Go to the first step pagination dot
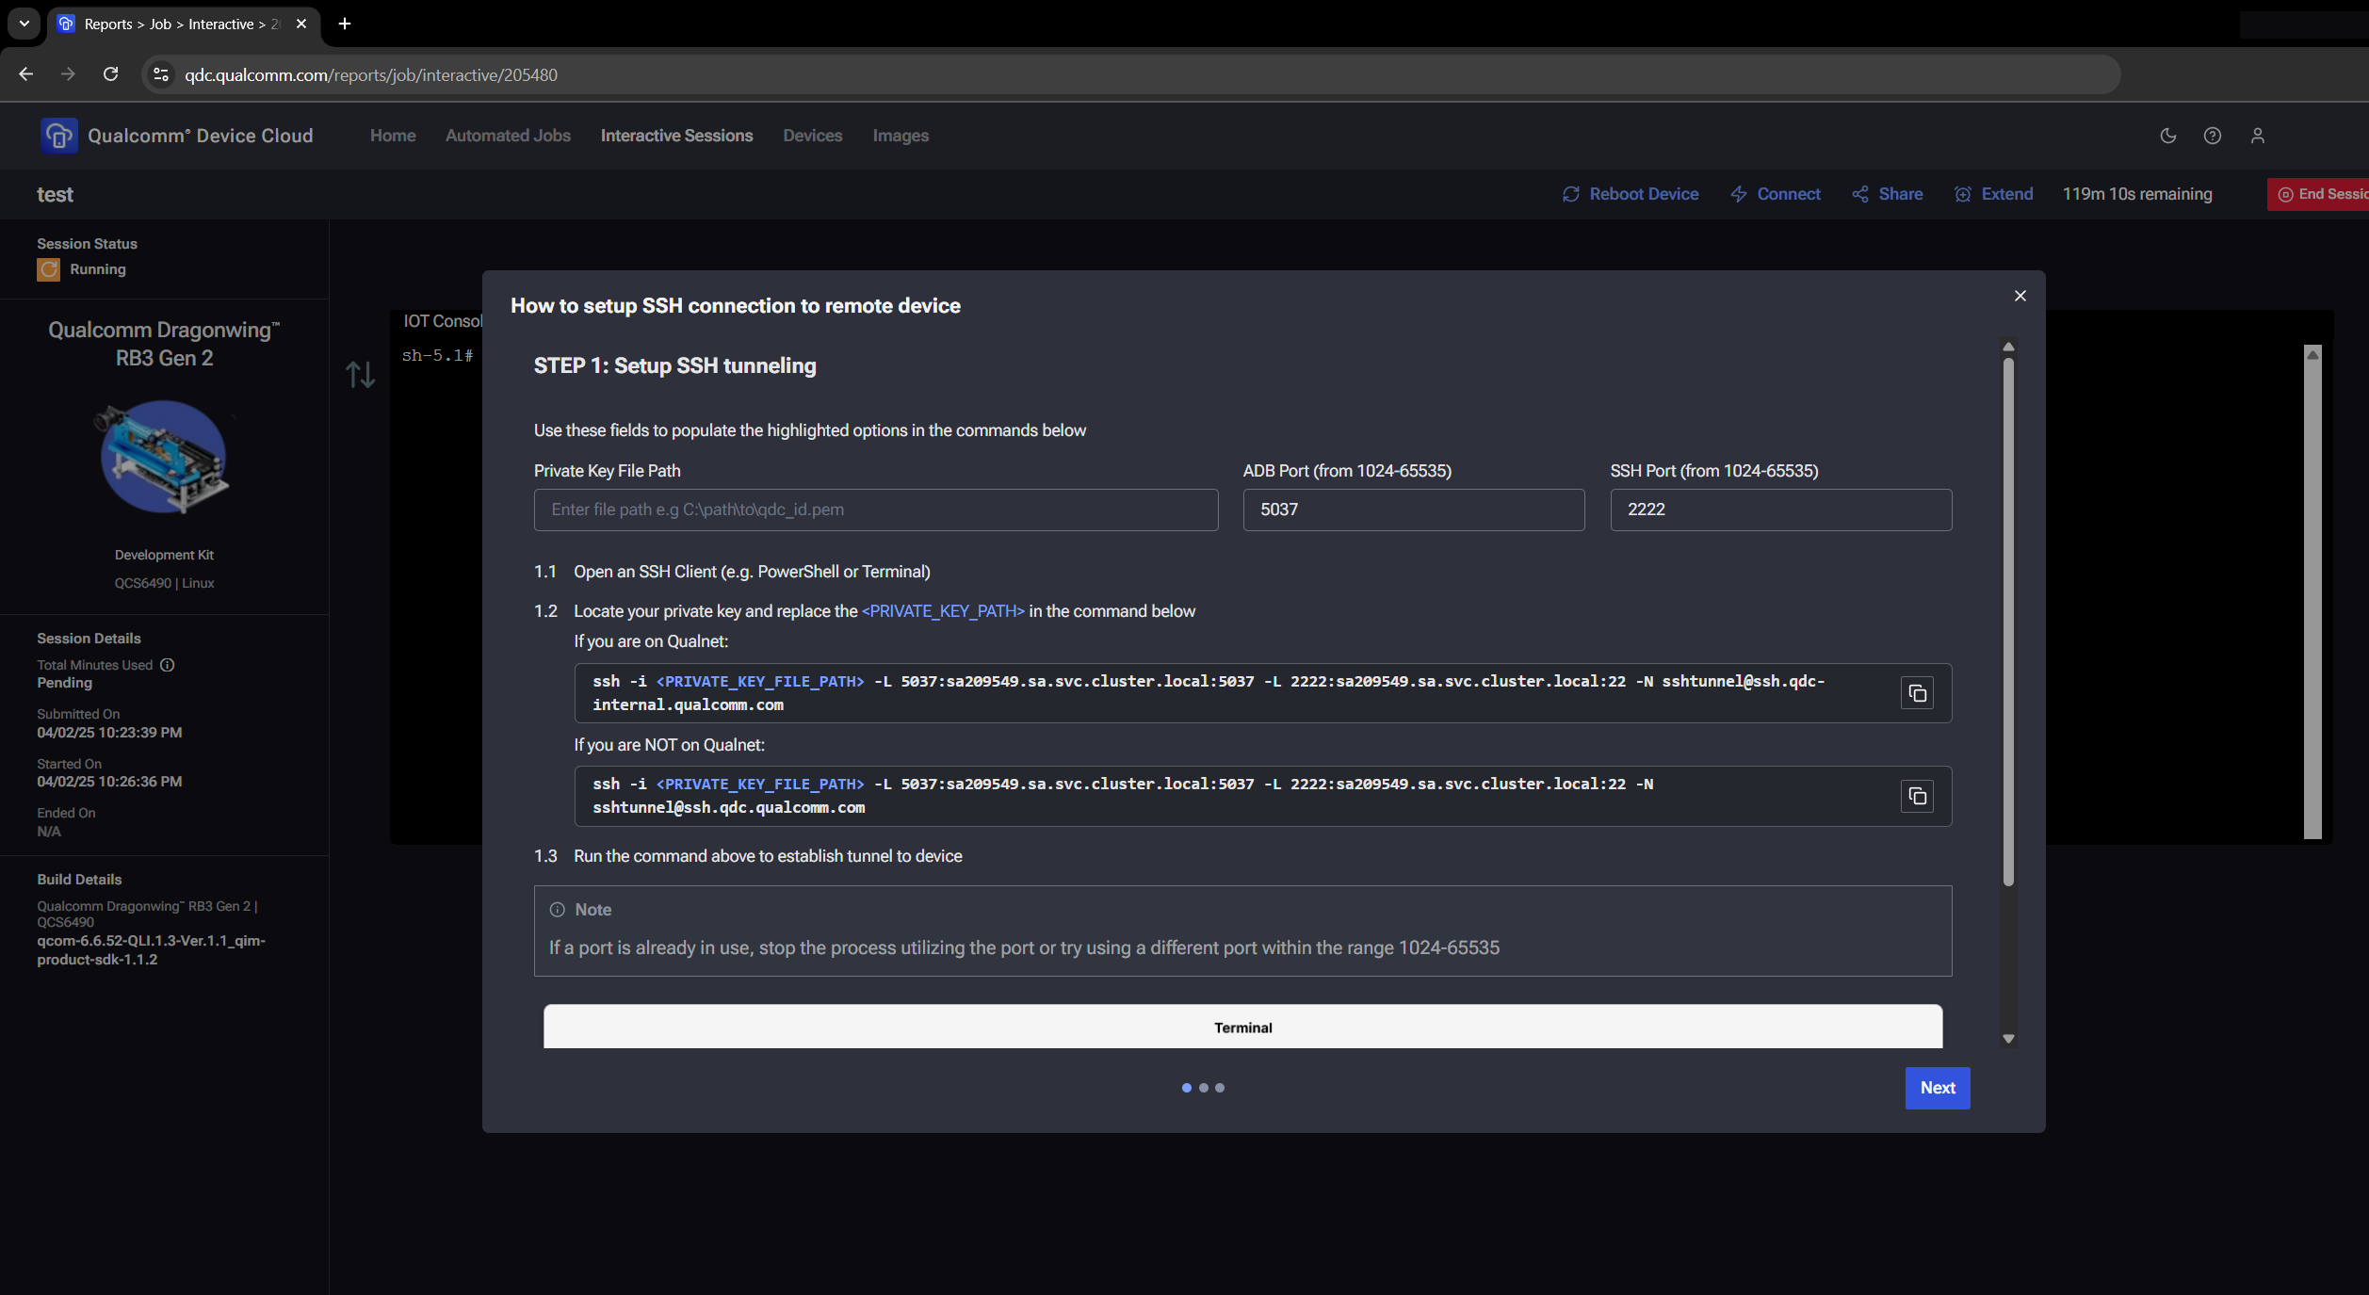Image resolution: width=2369 pixels, height=1295 pixels. pyautogui.click(x=1186, y=1088)
